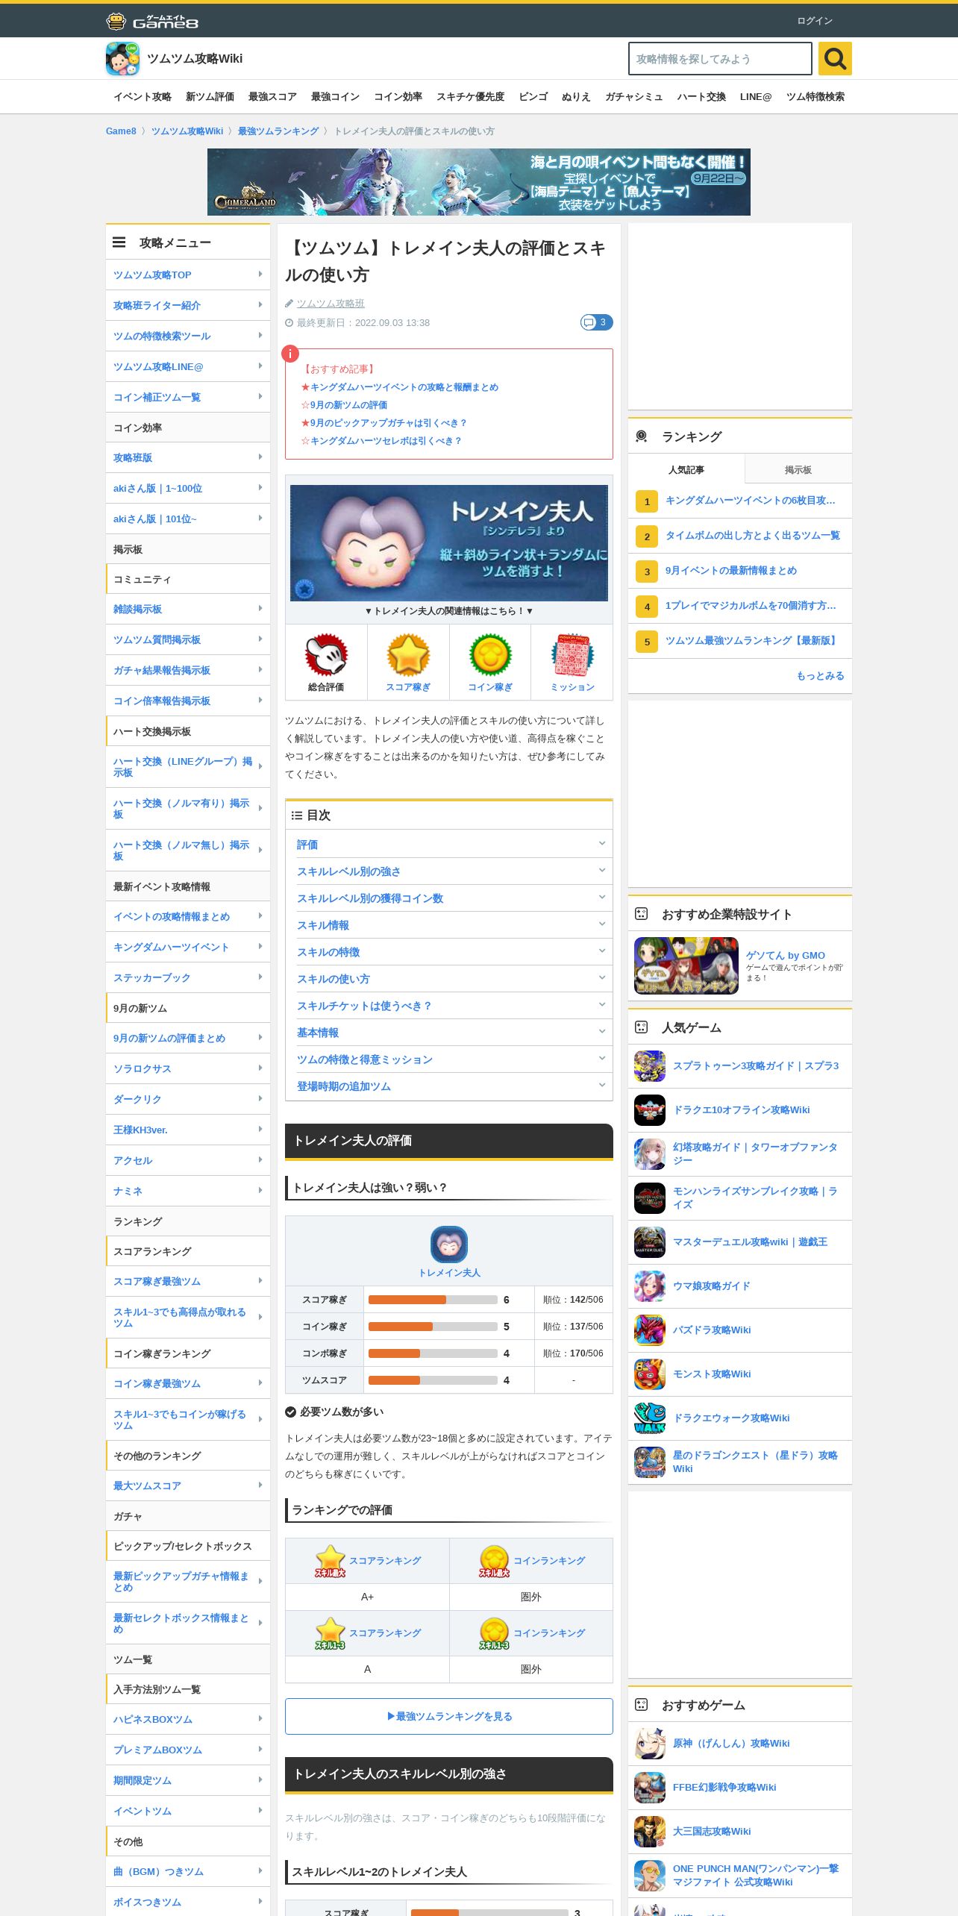Image resolution: width=958 pixels, height=1916 pixels.
Task: Click the ログイン link
Action: click(x=815, y=21)
